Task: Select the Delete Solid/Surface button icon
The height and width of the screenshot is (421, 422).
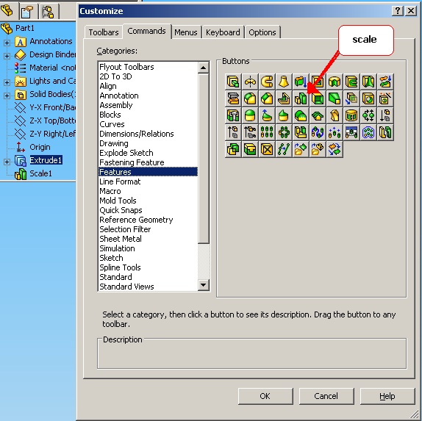Action: pyautogui.click(x=267, y=149)
